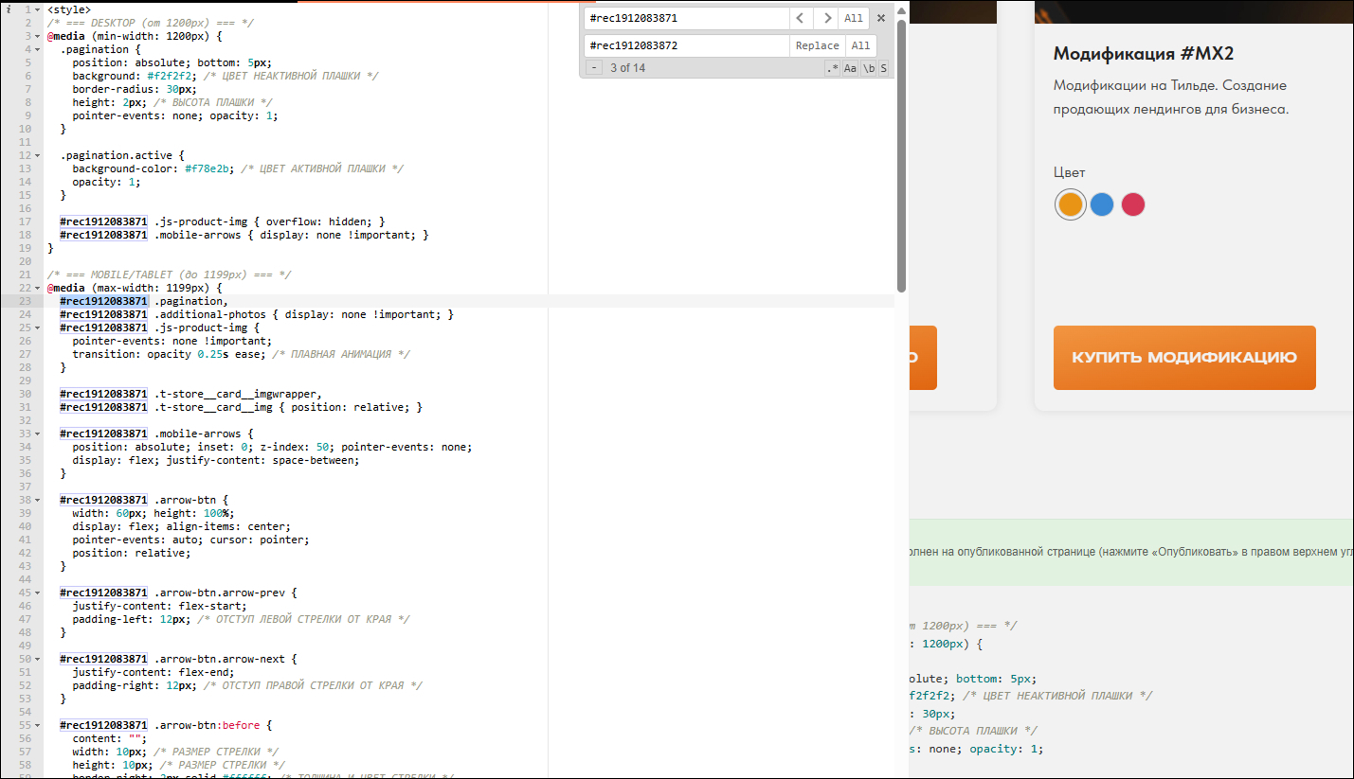
Task: Fold the style block at line 1
Action: click(37, 9)
